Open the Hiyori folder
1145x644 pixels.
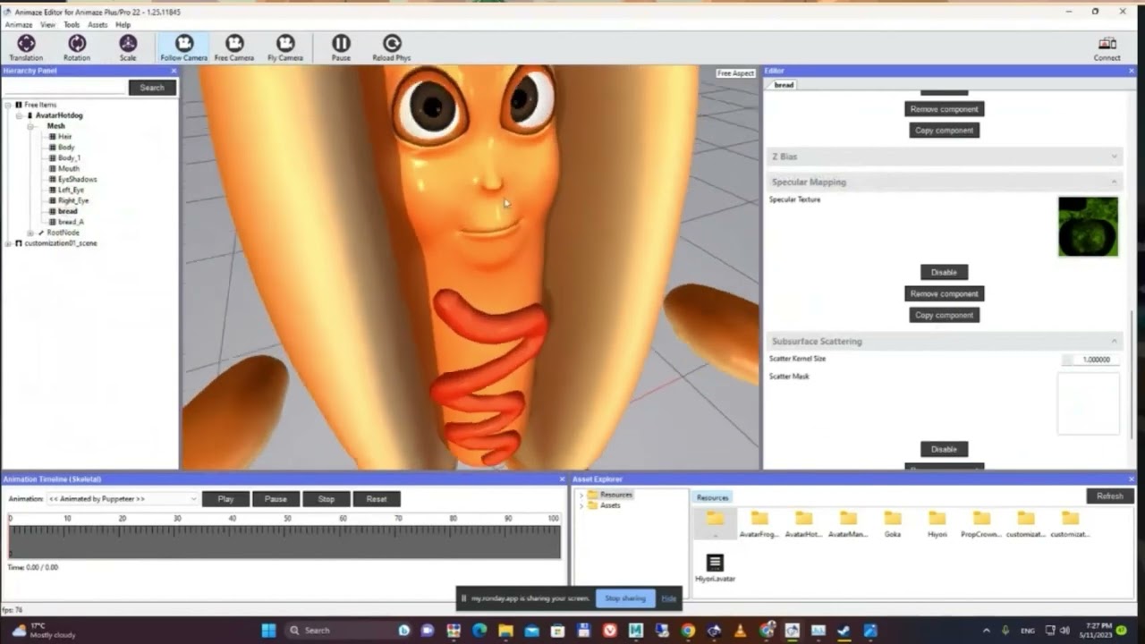pos(937,524)
